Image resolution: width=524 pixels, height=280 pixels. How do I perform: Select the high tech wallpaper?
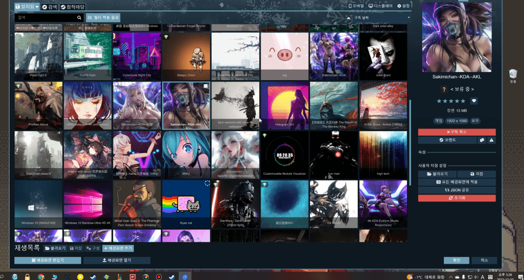click(x=383, y=155)
